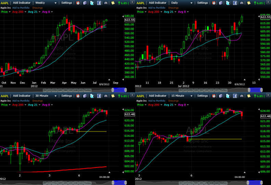Click Add Indicator in 15 Minute chart
The width and height of the screenshot is (271, 185).
(158, 96)
